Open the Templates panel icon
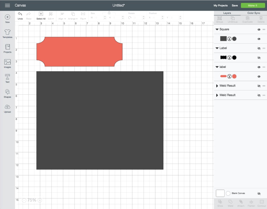Screen dimensions: 267x209 pos(7,33)
